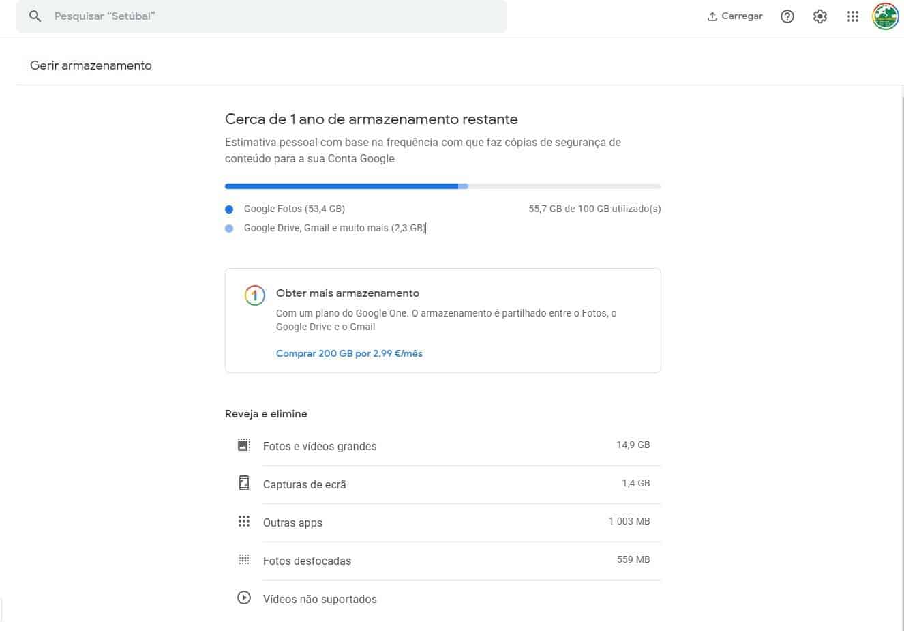Click Comprar 200 GB por 2,99 €/mês link

[349, 353]
